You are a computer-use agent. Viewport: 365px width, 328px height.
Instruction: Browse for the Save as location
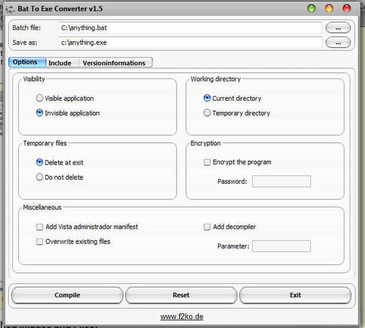click(337, 42)
